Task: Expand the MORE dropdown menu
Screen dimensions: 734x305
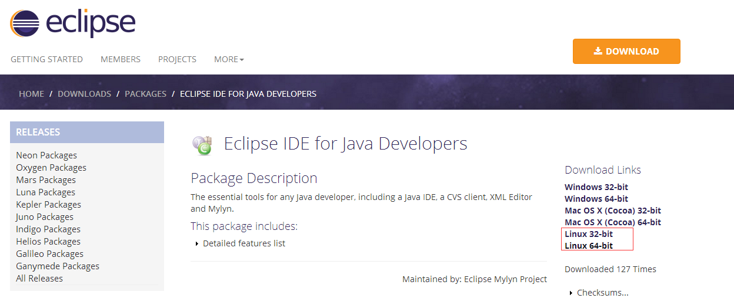Action: click(229, 59)
